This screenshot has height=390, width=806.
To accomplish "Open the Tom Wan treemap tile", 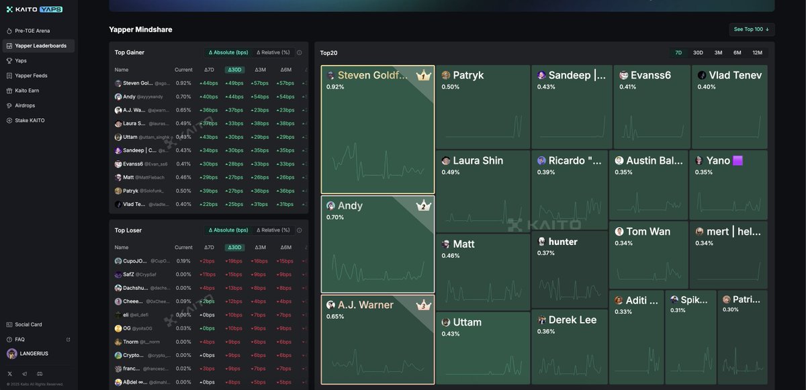I will 648,255.
